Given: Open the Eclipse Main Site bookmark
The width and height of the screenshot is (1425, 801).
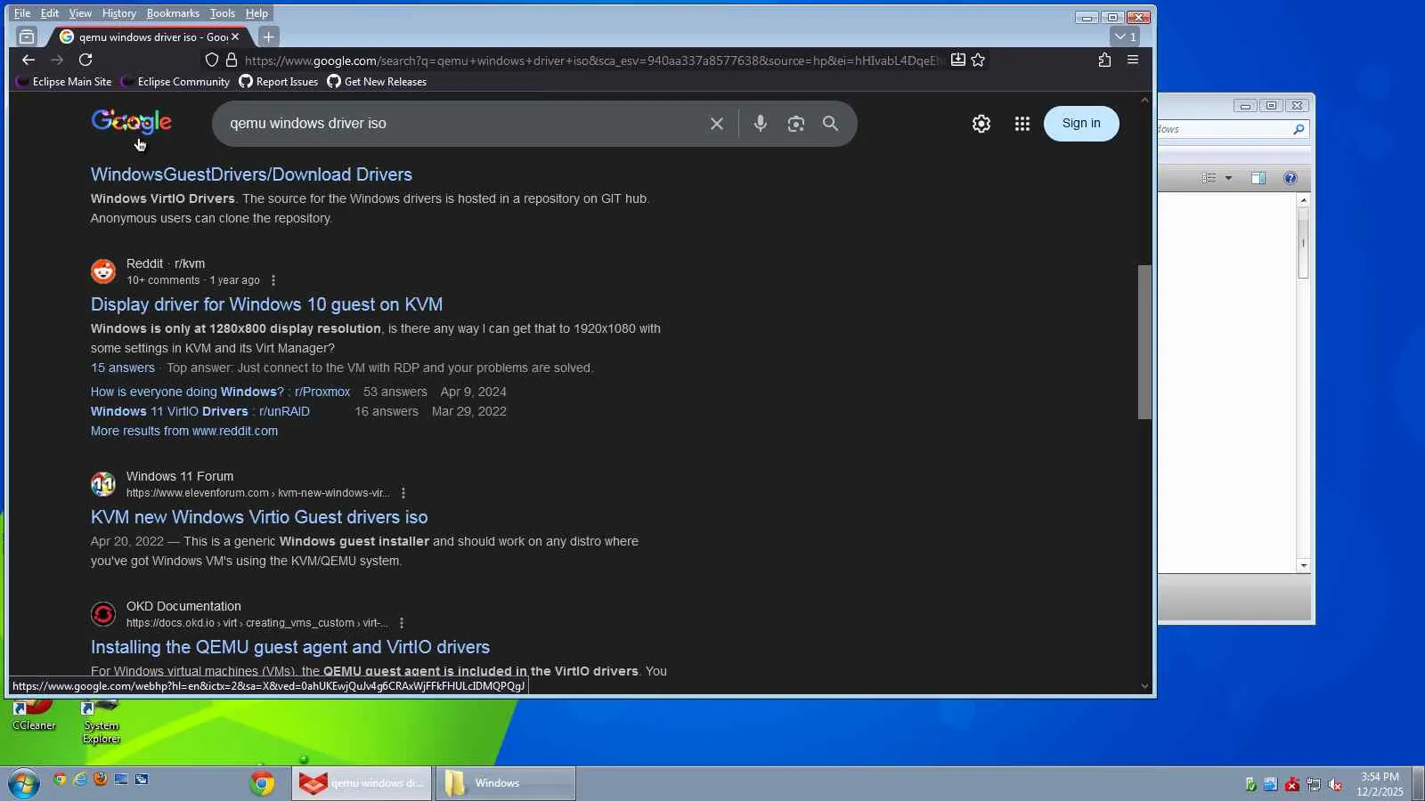Looking at the screenshot, I should tap(64, 82).
